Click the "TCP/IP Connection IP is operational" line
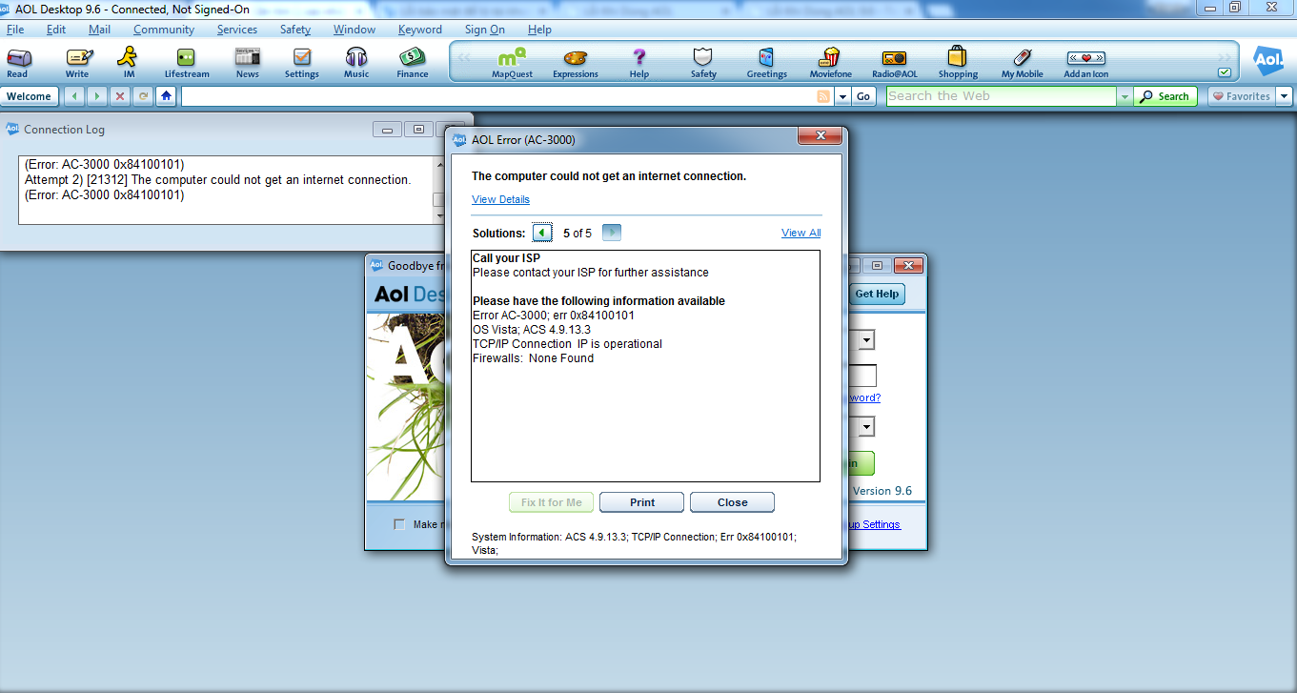Viewport: 1297px width, 693px height. click(567, 344)
